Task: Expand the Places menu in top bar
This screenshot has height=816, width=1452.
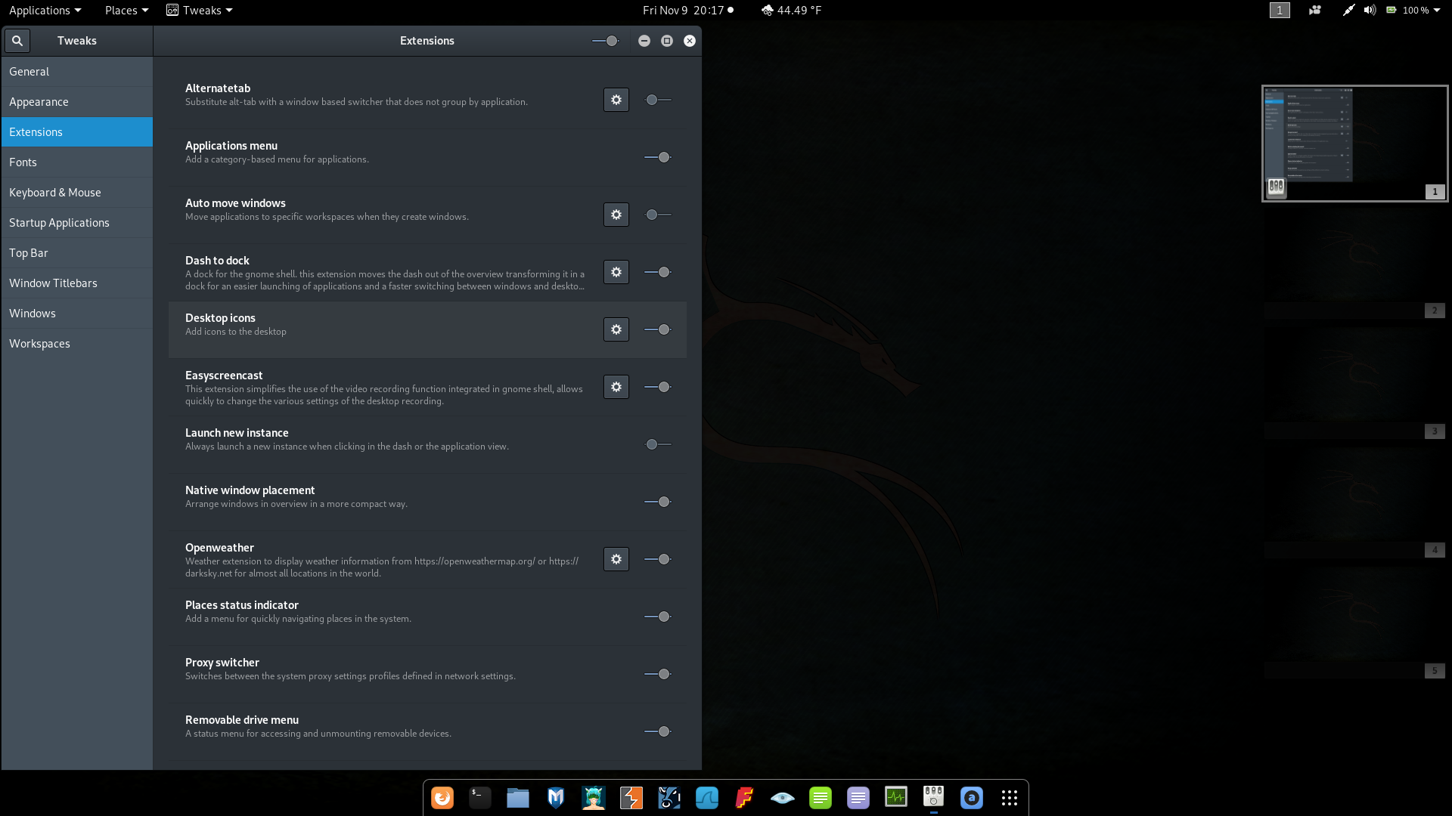Action: 126,11
